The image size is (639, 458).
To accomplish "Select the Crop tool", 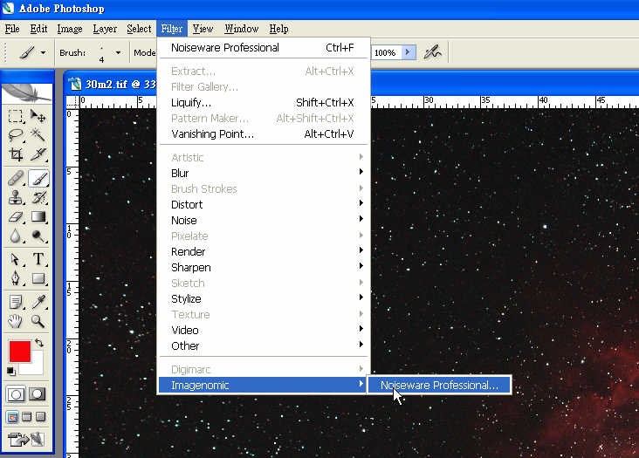I will click(x=16, y=154).
